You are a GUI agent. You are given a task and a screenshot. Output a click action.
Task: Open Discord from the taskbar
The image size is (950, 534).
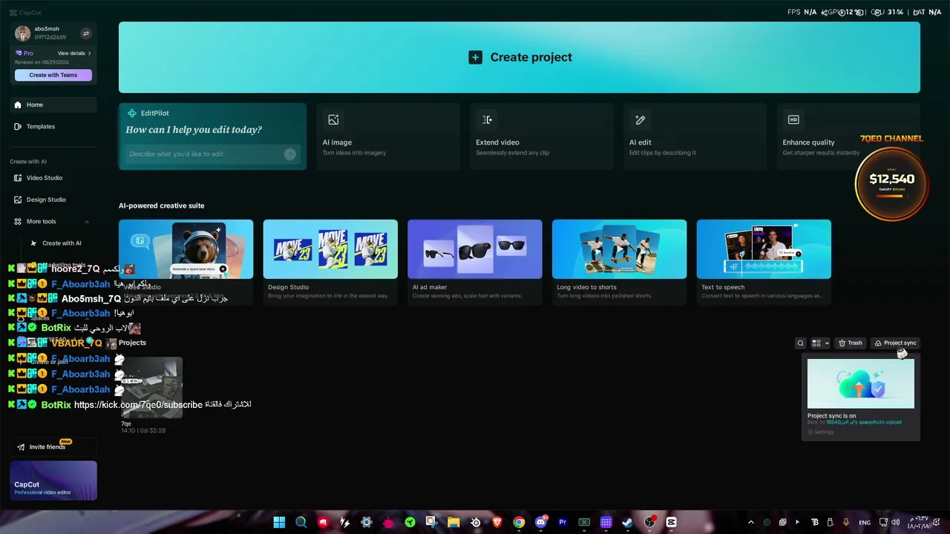(x=540, y=522)
